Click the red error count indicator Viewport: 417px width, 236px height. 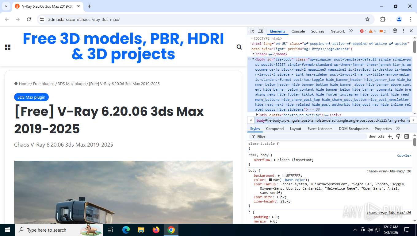click(363, 31)
